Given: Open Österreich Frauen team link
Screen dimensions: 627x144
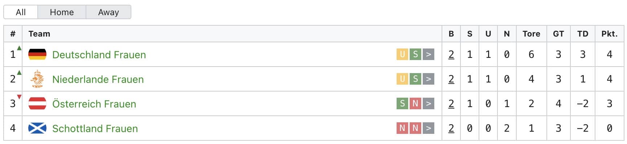Looking at the screenshot, I should pos(94,104).
